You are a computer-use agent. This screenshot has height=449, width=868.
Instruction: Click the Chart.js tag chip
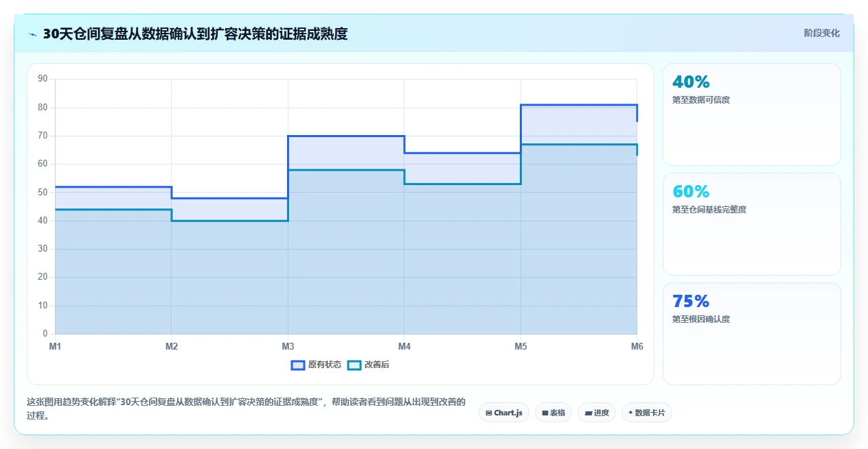coord(504,413)
